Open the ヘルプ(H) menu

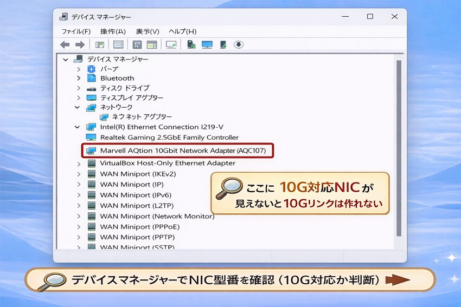coord(183,31)
